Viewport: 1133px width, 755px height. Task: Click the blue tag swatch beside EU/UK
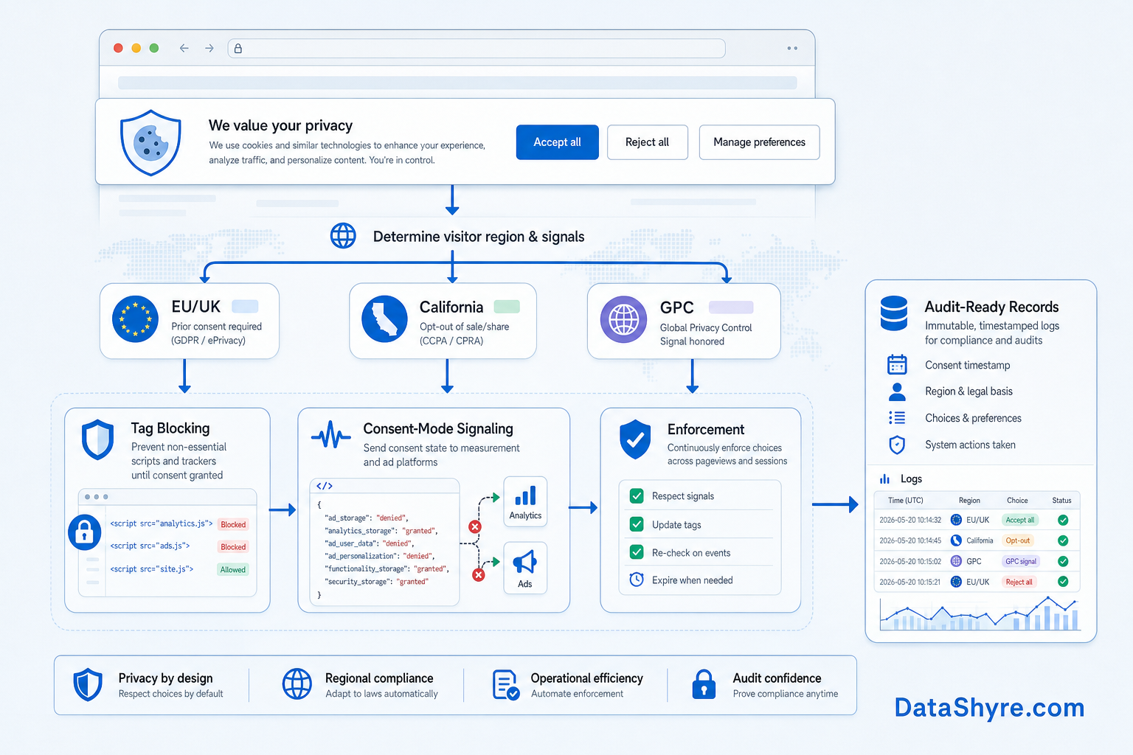[x=245, y=307]
